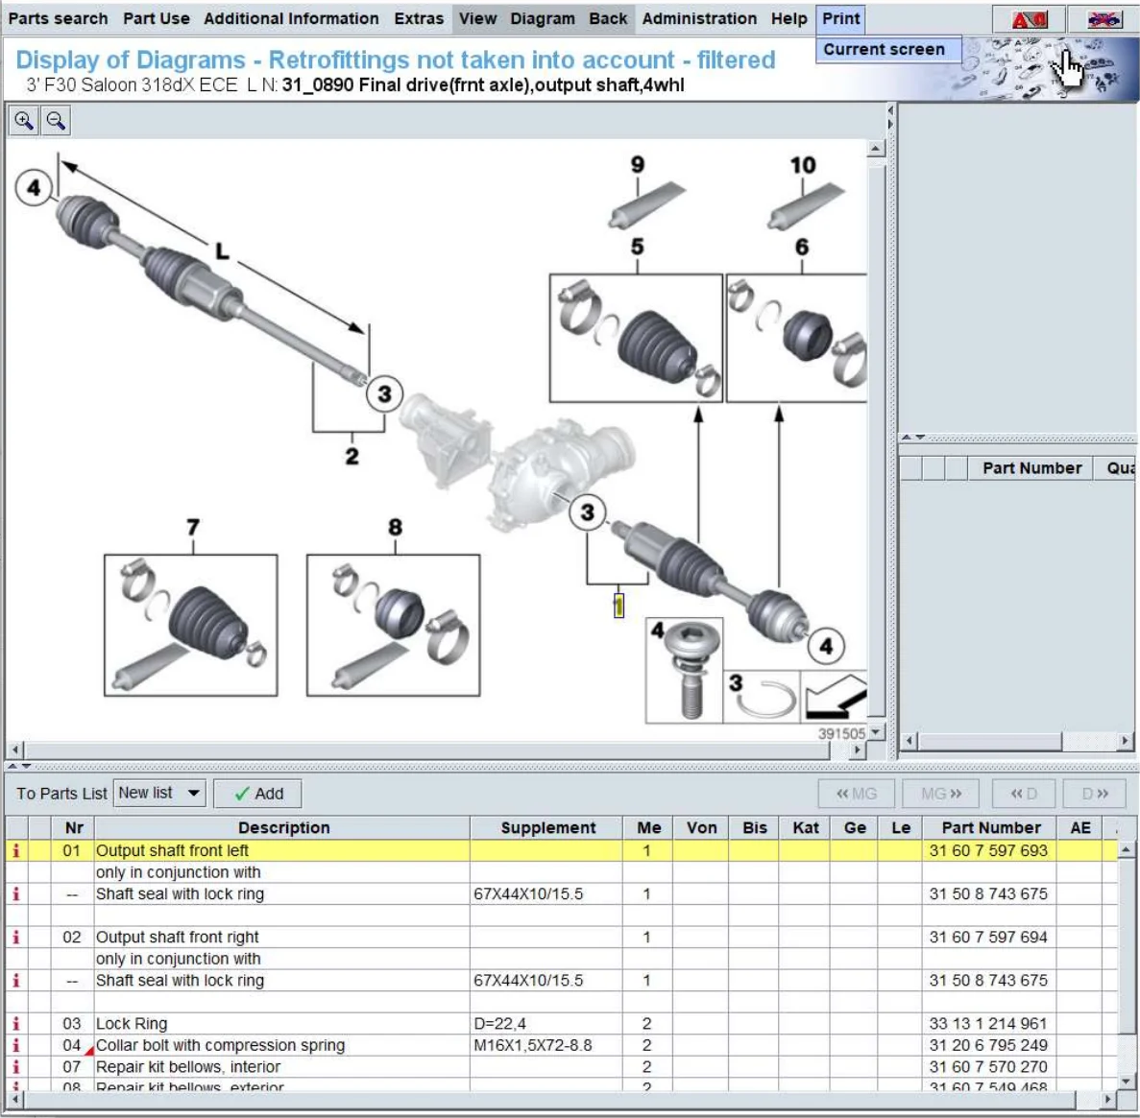Open info icon for Lock Ring row
The image size is (1140, 1118).
(x=16, y=1023)
